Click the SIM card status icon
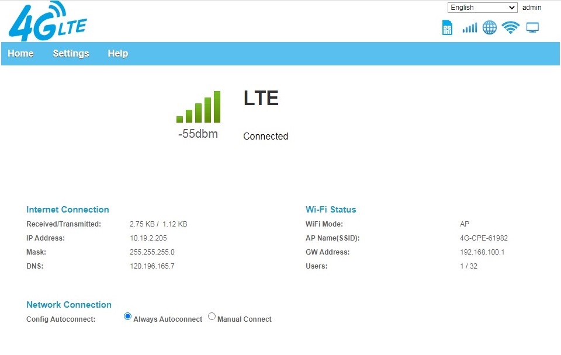Image resolution: width=561 pixels, height=355 pixels. [447, 27]
